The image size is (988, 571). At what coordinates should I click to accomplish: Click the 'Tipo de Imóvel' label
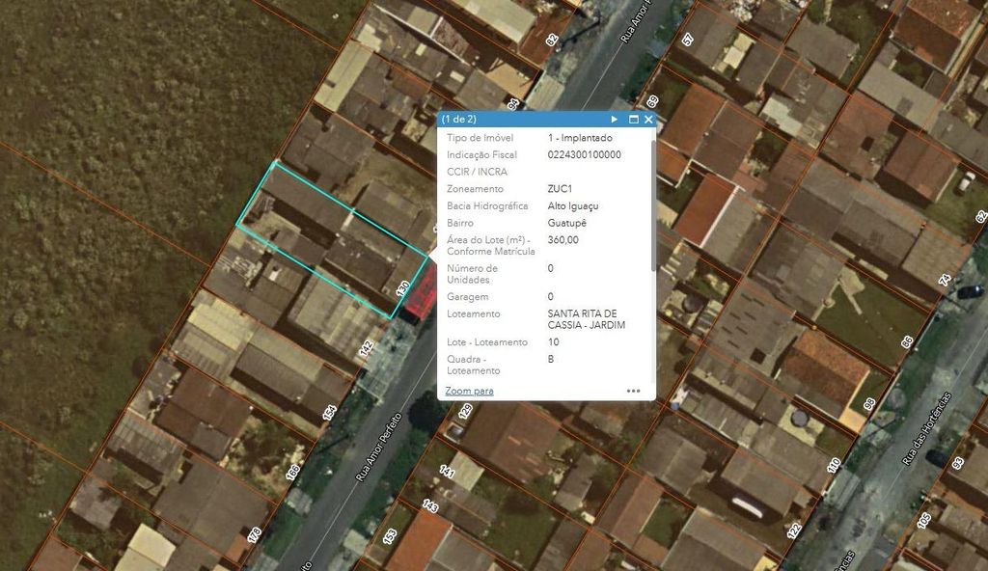point(480,137)
